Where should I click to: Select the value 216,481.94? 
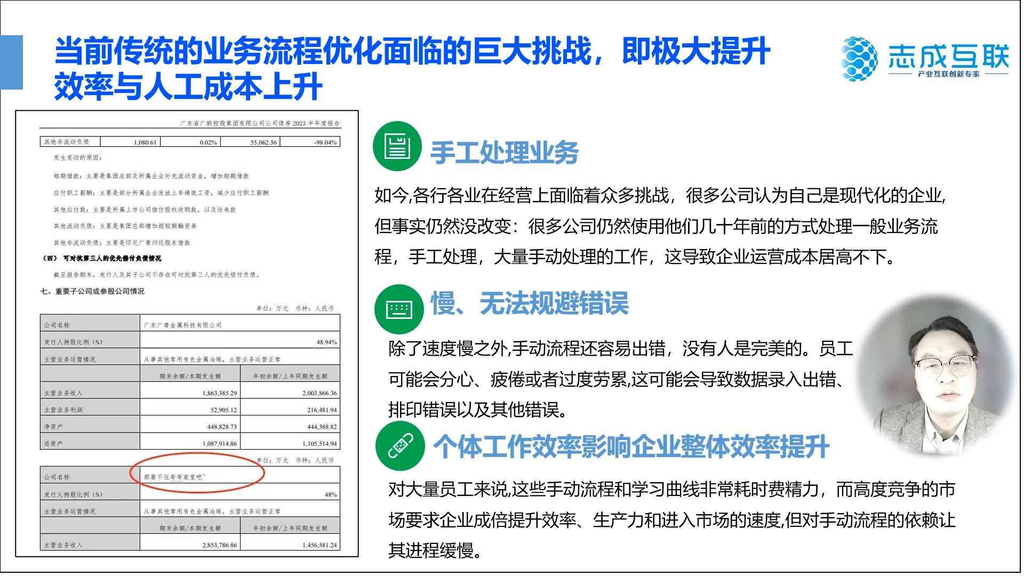click(x=322, y=410)
